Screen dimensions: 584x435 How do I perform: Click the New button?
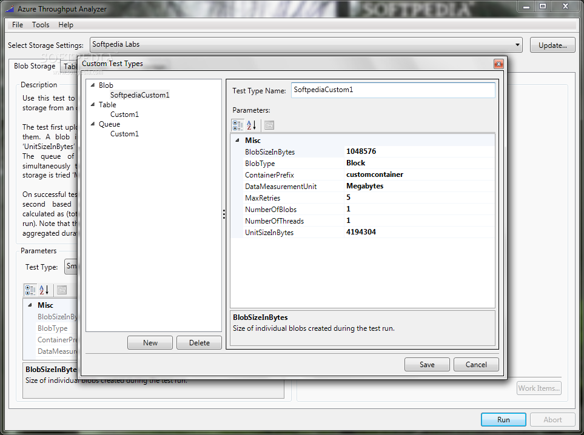pyautogui.click(x=150, y=343)
